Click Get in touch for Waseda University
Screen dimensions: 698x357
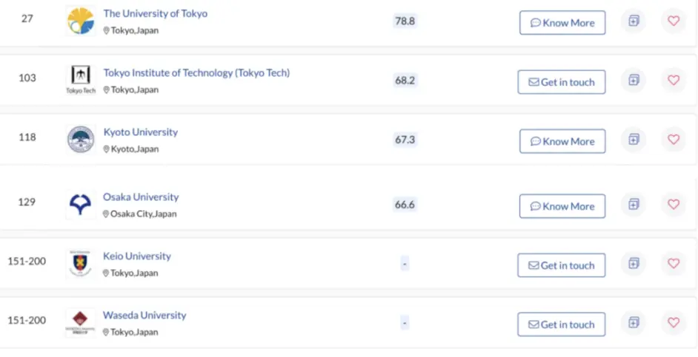coord(562,324)
